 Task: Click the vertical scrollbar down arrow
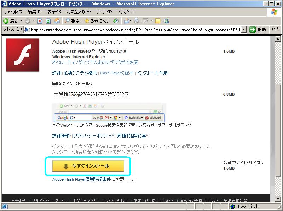(278, 199)
